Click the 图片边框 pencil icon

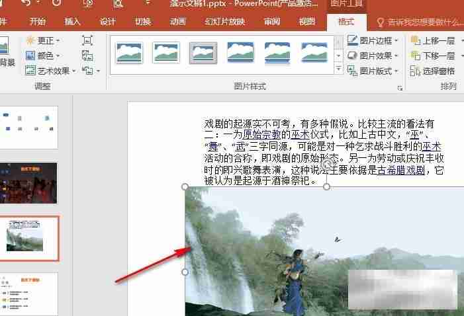click(352, 40)
